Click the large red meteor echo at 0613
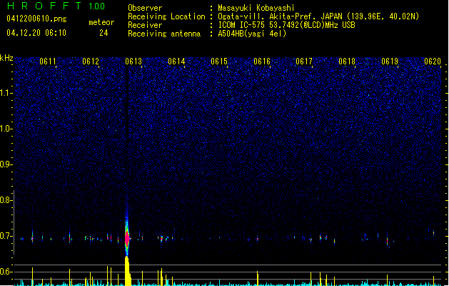Screen dimensions: 449x286 click(x=127, y=238)
